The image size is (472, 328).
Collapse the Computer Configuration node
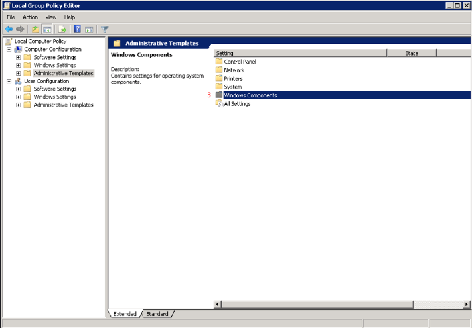tap(9, 49)
